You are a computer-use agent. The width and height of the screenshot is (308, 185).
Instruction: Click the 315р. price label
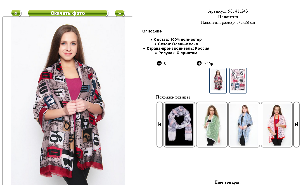click(x=209, y=64)
